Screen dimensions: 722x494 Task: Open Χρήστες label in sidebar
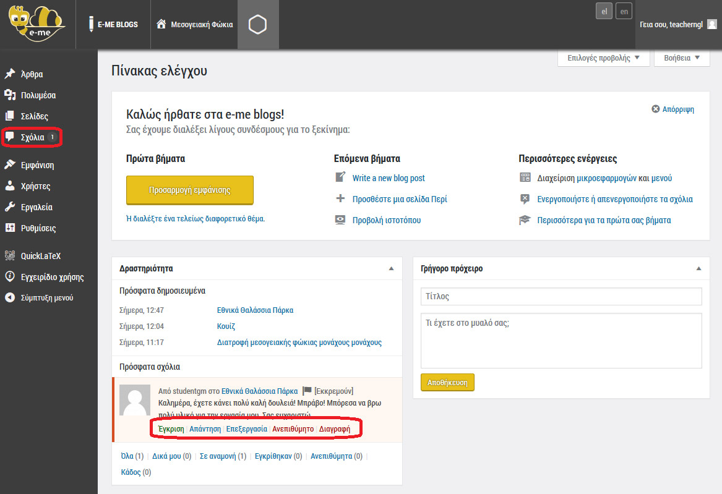(35, 186)
